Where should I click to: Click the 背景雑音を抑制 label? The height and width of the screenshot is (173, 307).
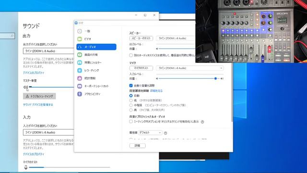(139, 91)
